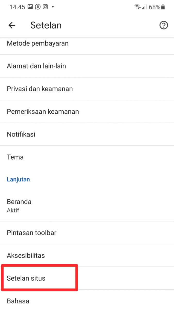Open Setelan situs
This screenshot has height=310, width=174.
(26, 278)
